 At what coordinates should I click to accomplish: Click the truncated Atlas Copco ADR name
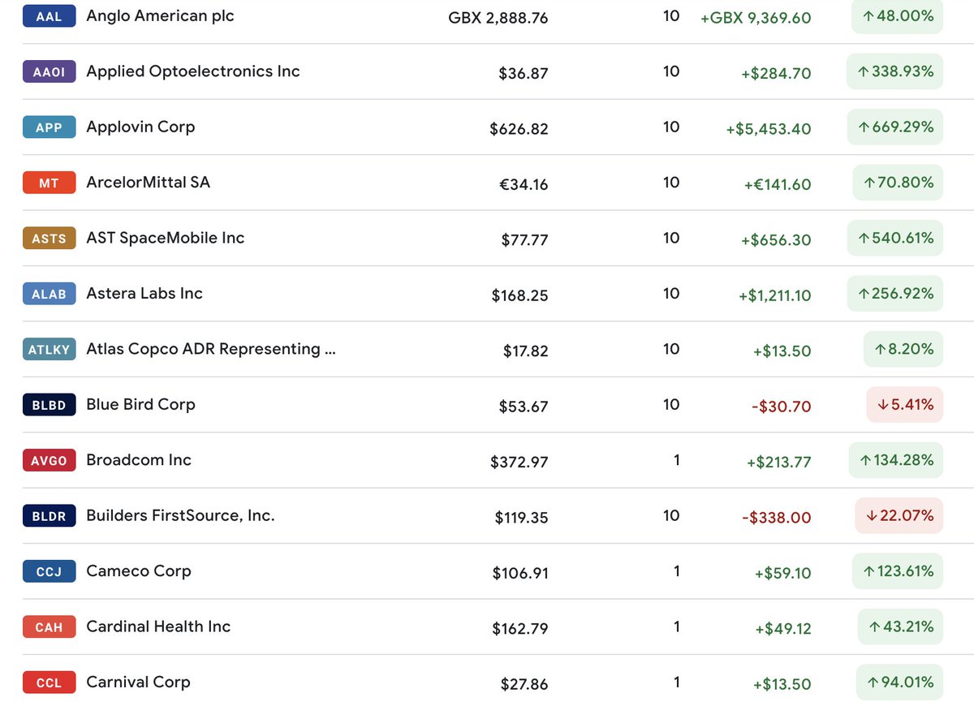[210, 349]
